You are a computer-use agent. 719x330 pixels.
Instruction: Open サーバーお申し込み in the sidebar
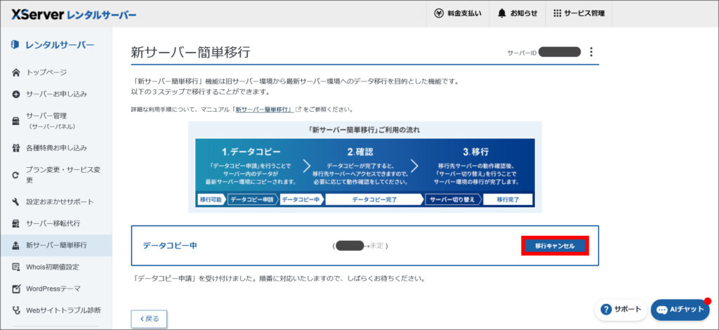pos(56,94)
